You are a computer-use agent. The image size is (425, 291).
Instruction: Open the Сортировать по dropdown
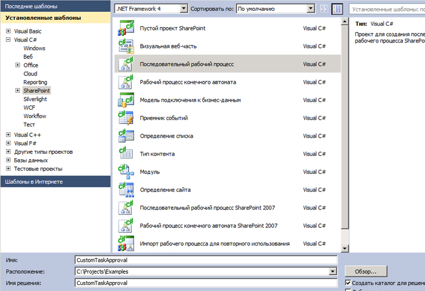pyautogui.click(x=311, y=8)
